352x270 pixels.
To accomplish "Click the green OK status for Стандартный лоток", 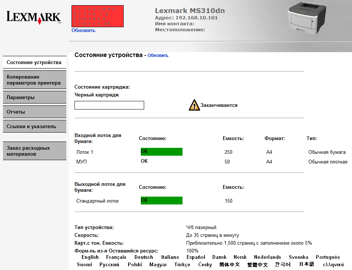I will [162, 200].
